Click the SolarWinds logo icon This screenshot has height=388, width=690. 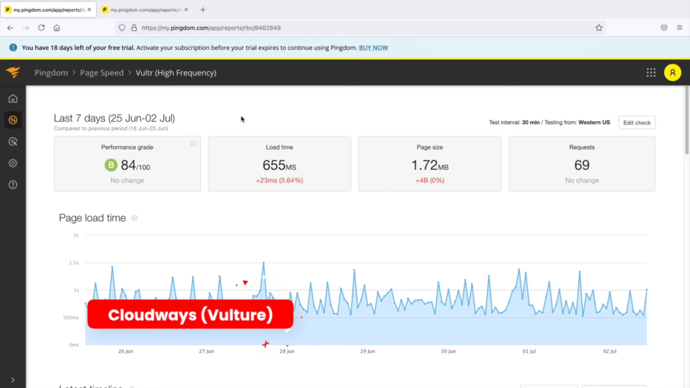click(x=13, y=72)
